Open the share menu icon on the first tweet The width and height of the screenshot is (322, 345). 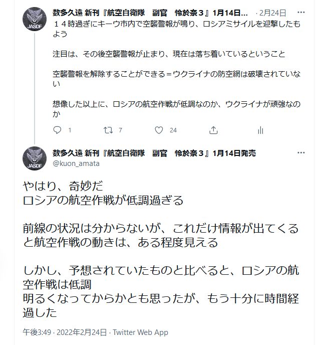pos(214,130)
